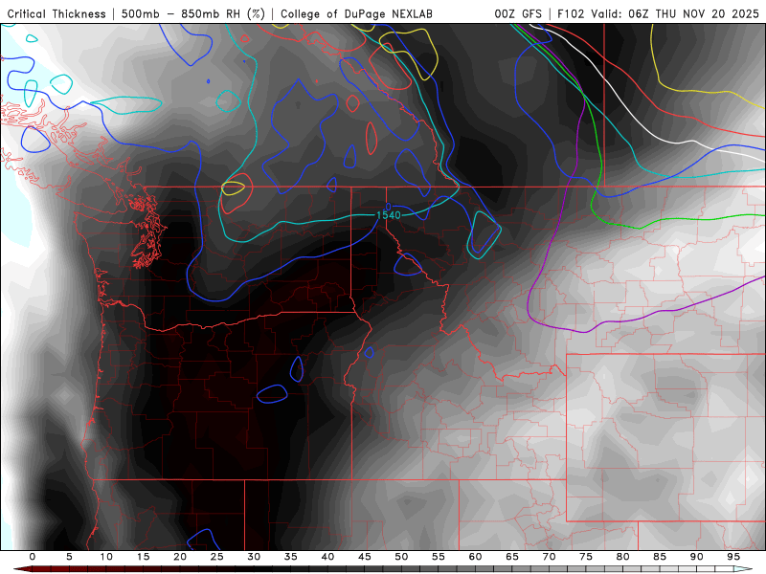Click the "55" color scale tick label
766x574 pixels.
point(439,557)
